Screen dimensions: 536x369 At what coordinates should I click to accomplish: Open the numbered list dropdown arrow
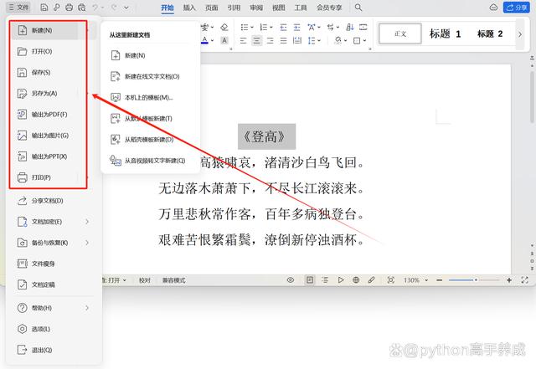pos(271,28)
